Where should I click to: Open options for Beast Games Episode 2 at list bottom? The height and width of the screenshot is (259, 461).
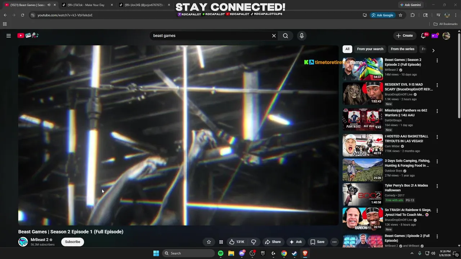point(437,236)
